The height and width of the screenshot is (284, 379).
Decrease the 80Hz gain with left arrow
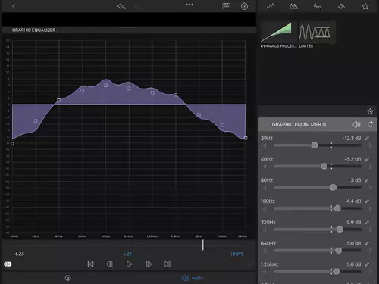tap(265, 188)
